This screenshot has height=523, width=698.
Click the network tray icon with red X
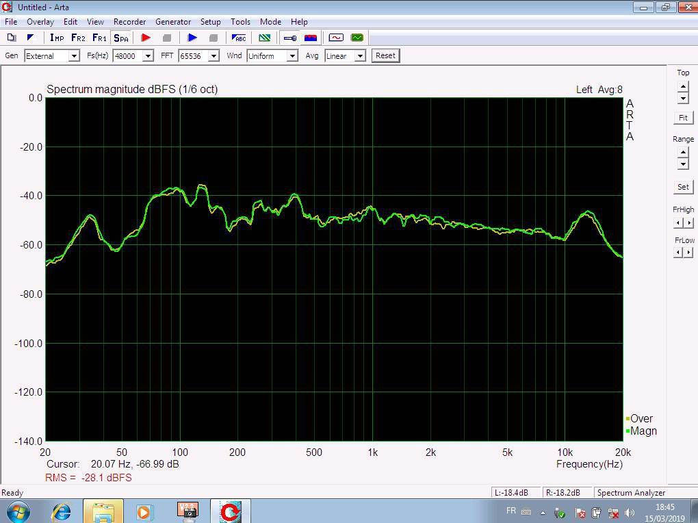tap(613, 513)
